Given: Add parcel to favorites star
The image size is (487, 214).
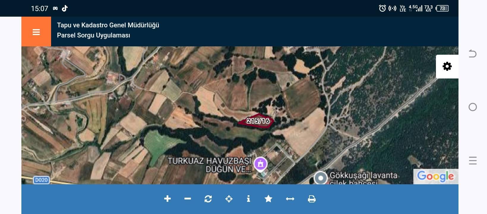Looking at the screenshot, I should coord(268,199).
